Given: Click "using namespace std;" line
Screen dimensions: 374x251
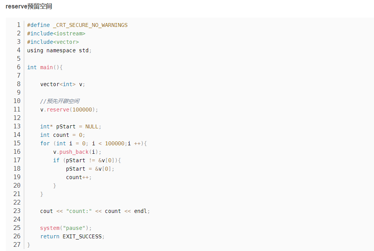Looking at the screenshot, I should [59, 50].
